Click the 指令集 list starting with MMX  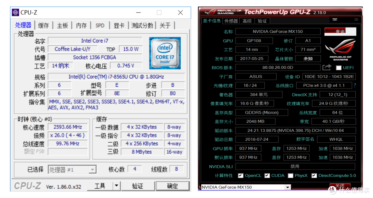pyautogui.click(x=116, y=104)
